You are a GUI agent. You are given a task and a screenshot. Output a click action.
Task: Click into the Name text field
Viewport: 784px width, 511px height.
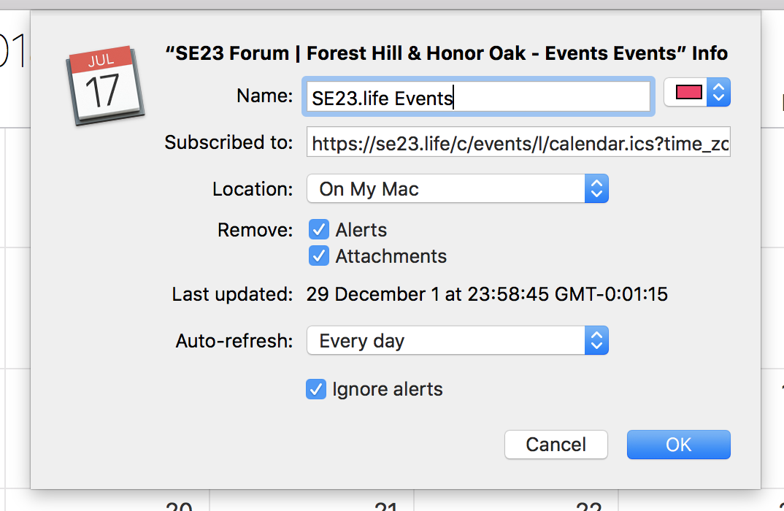[477, 98]
